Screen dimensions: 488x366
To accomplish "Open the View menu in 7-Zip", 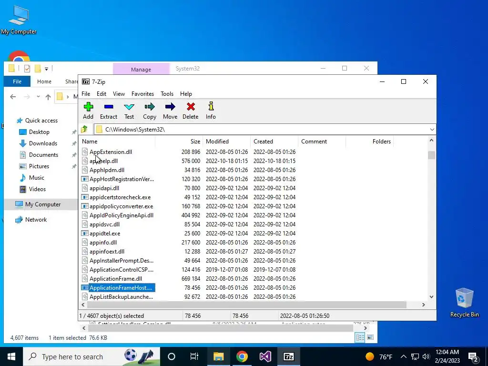I will [x=119, y=94].
